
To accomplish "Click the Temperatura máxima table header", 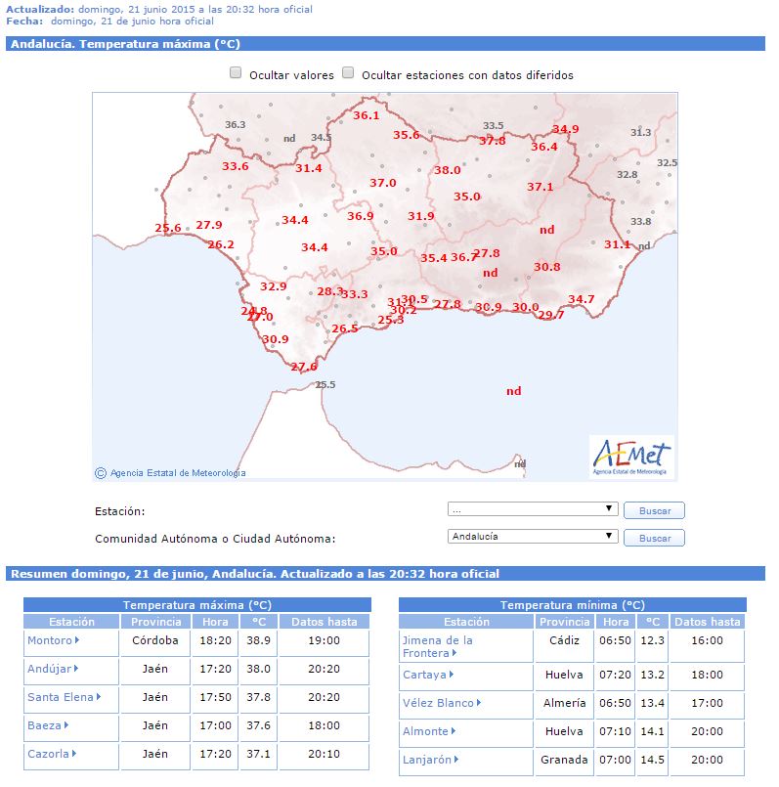I will pyautogui.click(x=196, y=605).
